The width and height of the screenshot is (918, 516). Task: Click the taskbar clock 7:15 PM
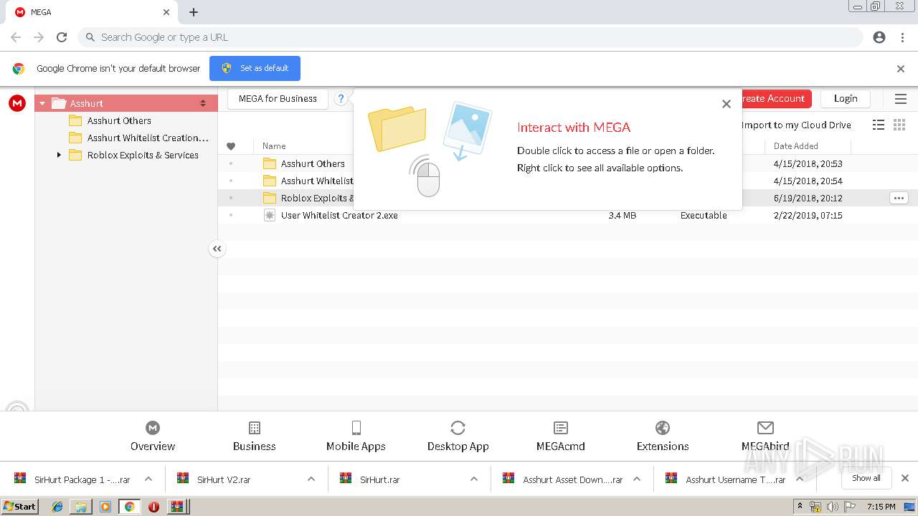point(881,507)
